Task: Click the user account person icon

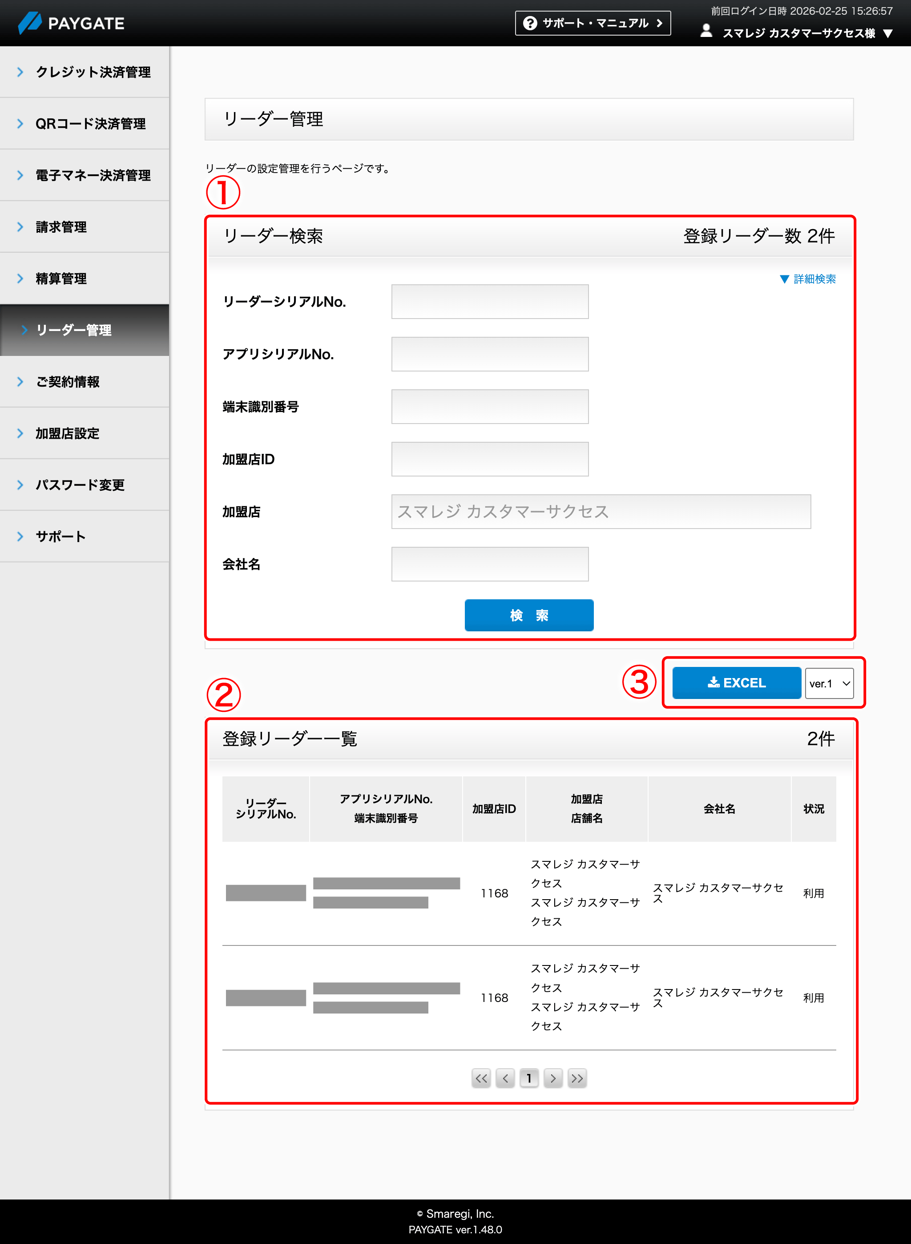Action: (706, 32)
